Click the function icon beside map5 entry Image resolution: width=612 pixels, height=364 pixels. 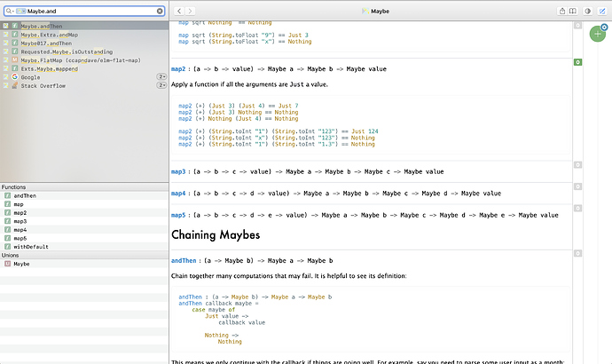tap(7, 238)
